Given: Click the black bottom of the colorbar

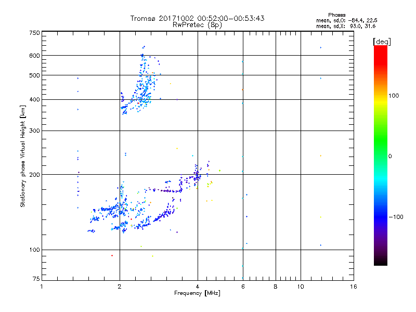Looking at the screenshot, I should point(381,262).
